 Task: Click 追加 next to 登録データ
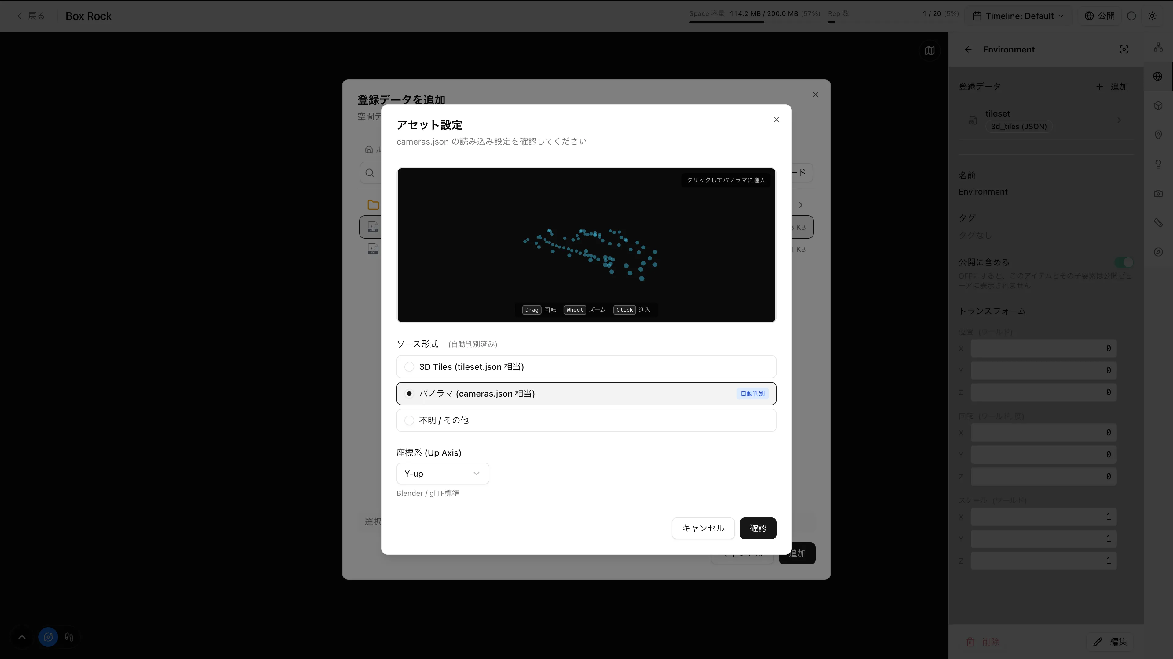(1112, 86)
